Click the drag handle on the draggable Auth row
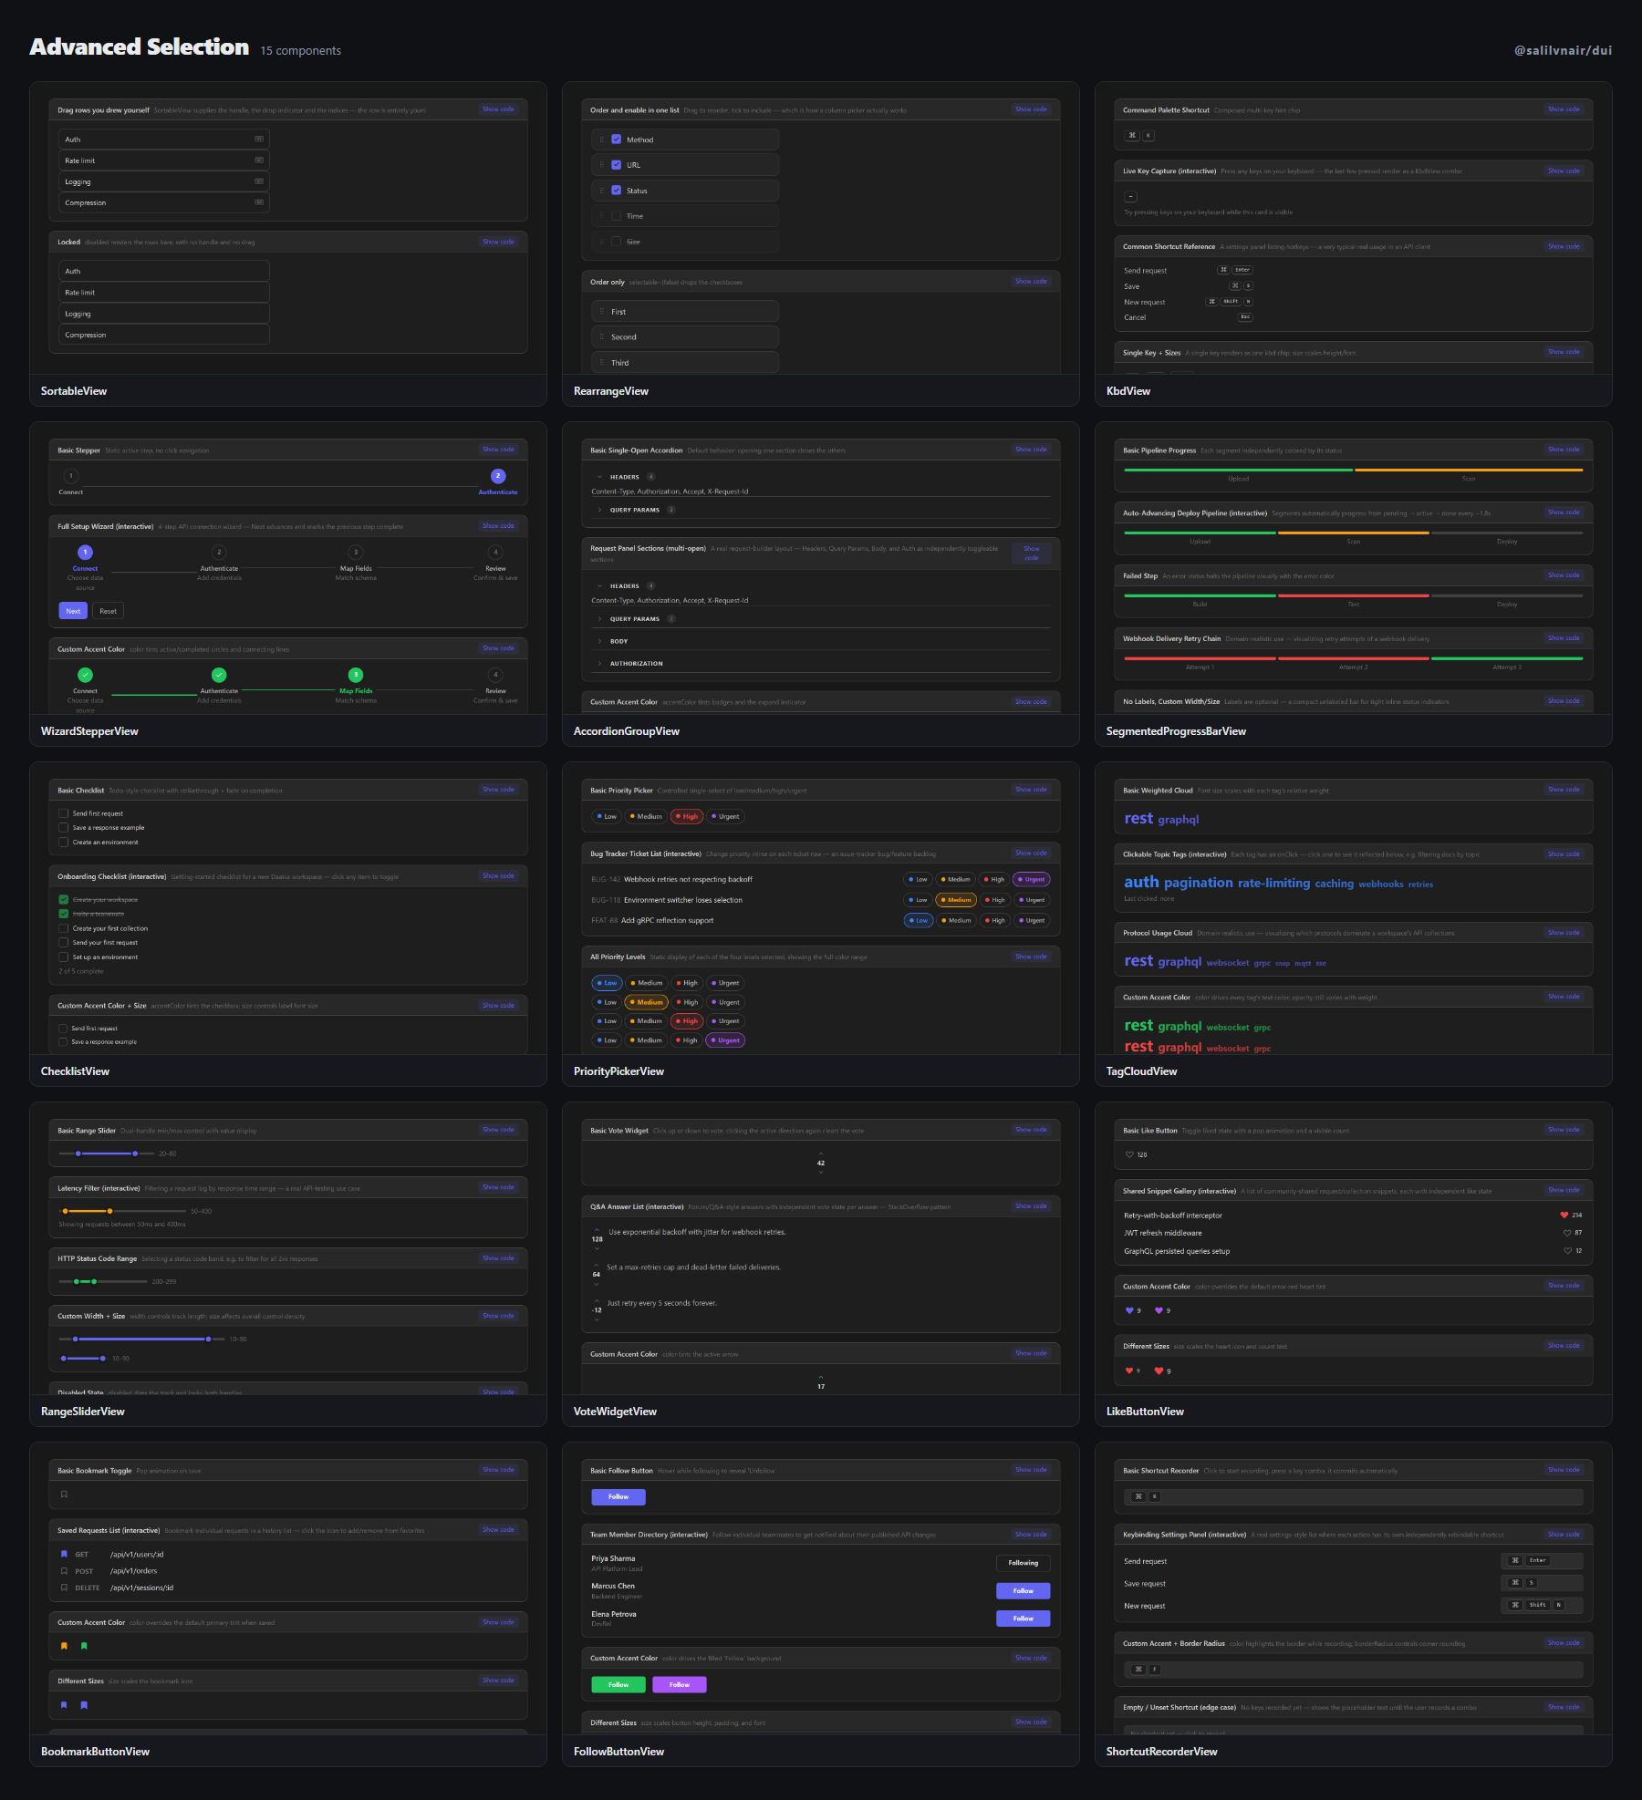The image size is (1642, 1800). click(x=259, y=140)
